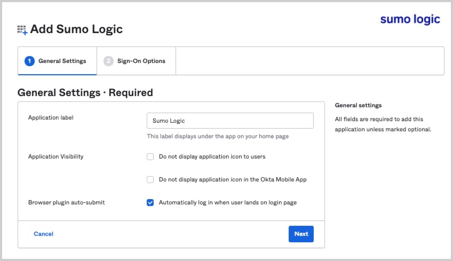Screen dimensions: 453x261
Task: Click into the Application label text field
Action: pyautogui.click(x=230, y=121)
